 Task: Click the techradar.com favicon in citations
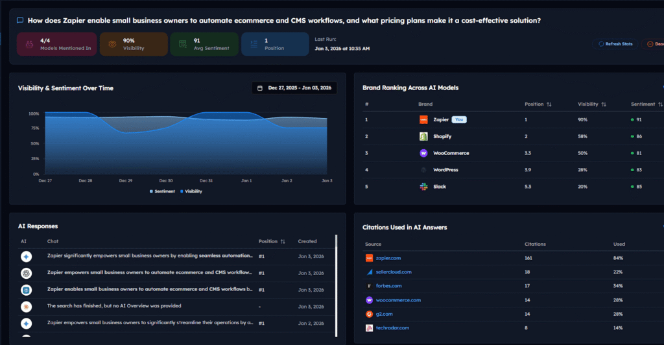369,328
